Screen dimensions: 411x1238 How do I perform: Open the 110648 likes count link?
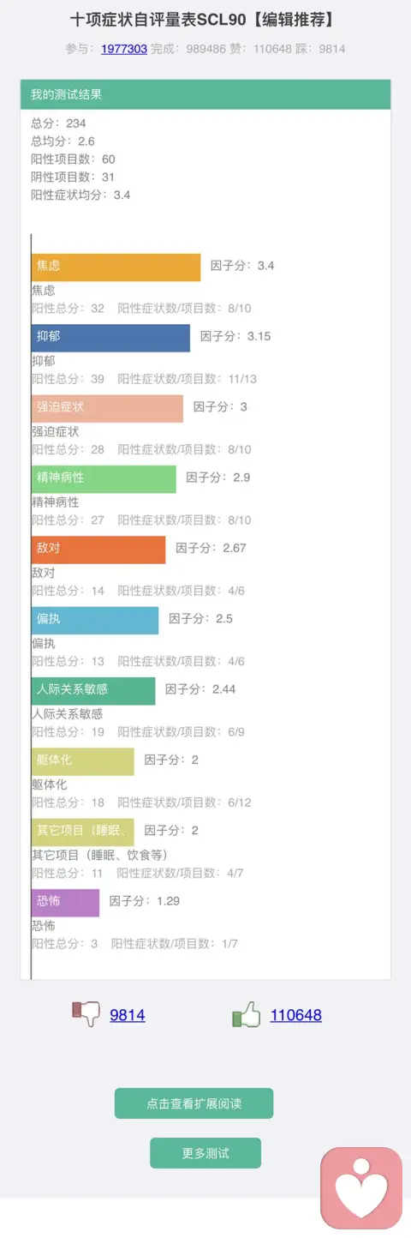pyautogui.click(x=296, y=1015)
